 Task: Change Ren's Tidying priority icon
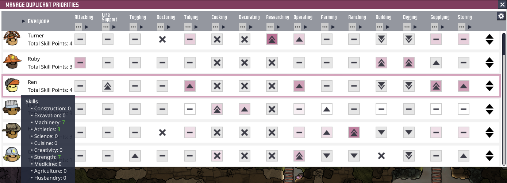point(190,86)
